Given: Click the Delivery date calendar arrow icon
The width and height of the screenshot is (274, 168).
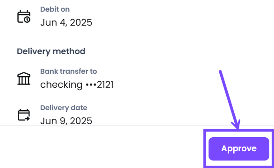Looking at the screenshot, I should point(24,115).
